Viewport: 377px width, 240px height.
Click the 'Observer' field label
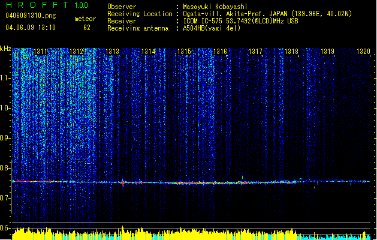[x=122, y=7]
